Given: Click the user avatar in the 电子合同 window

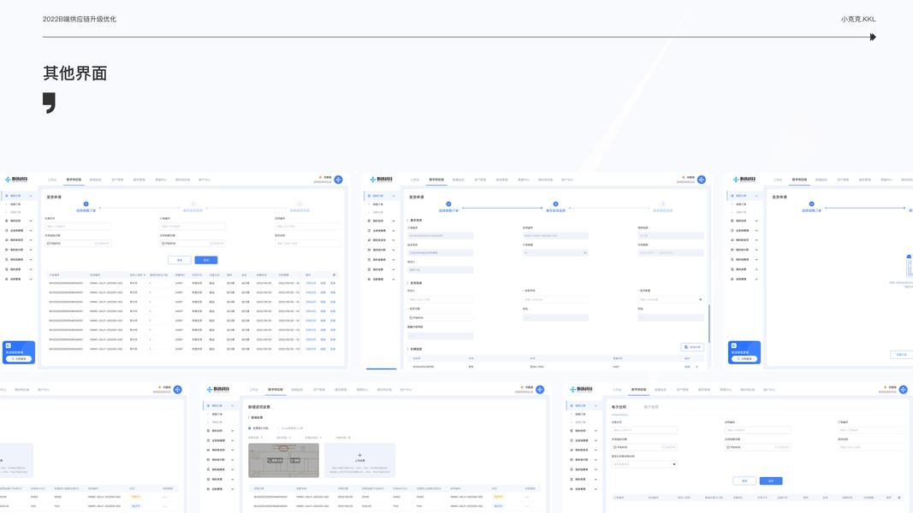Looking at the screenshot, I should pos(903,390).
